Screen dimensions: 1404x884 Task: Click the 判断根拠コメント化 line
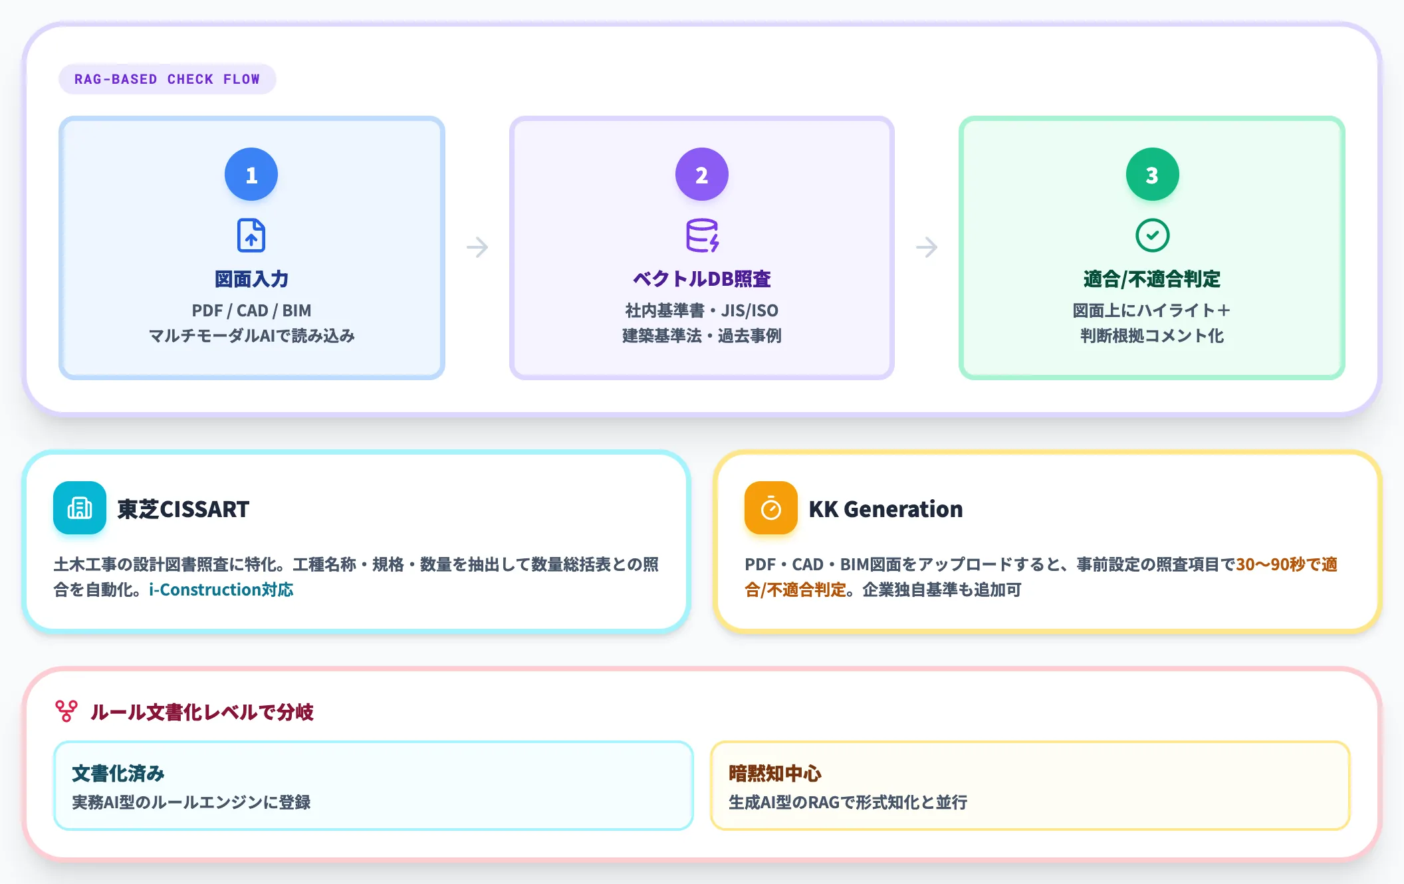(1152, 336)
